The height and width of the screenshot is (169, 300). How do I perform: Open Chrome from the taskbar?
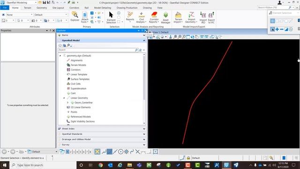(100, 165)
